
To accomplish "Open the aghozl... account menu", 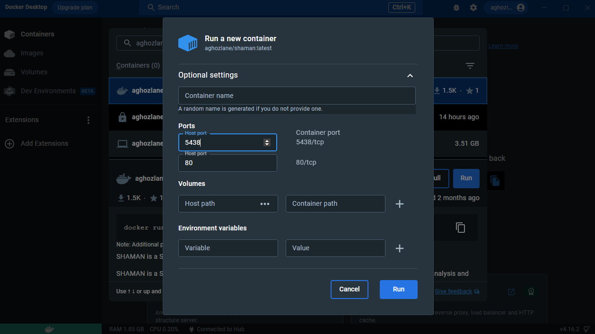I will (x=507, y=8).
